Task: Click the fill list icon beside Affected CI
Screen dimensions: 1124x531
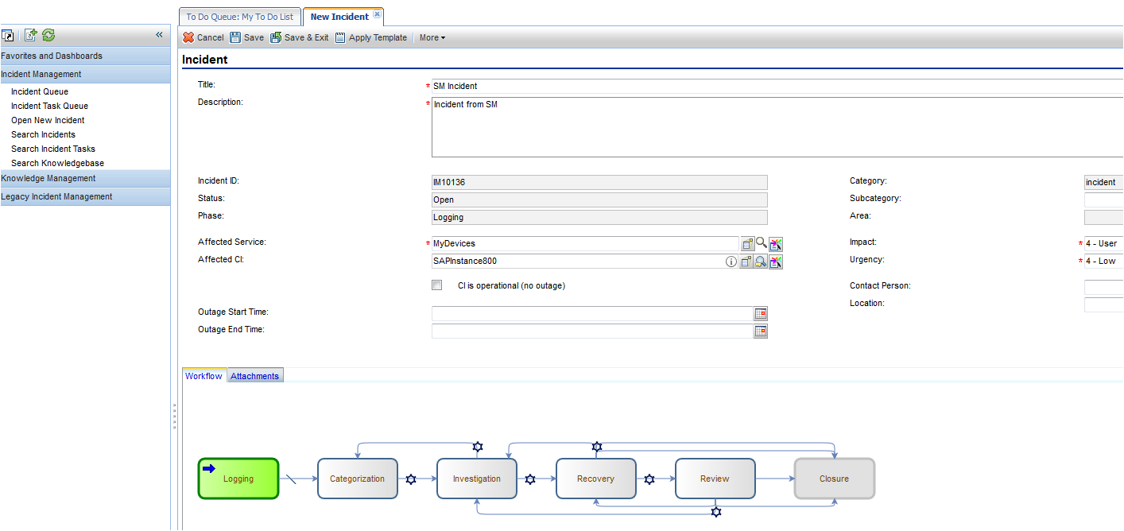Action: (x=747, y=262)
